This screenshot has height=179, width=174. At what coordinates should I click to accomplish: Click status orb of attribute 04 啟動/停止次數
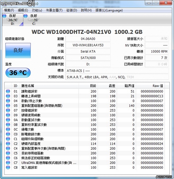8,101
